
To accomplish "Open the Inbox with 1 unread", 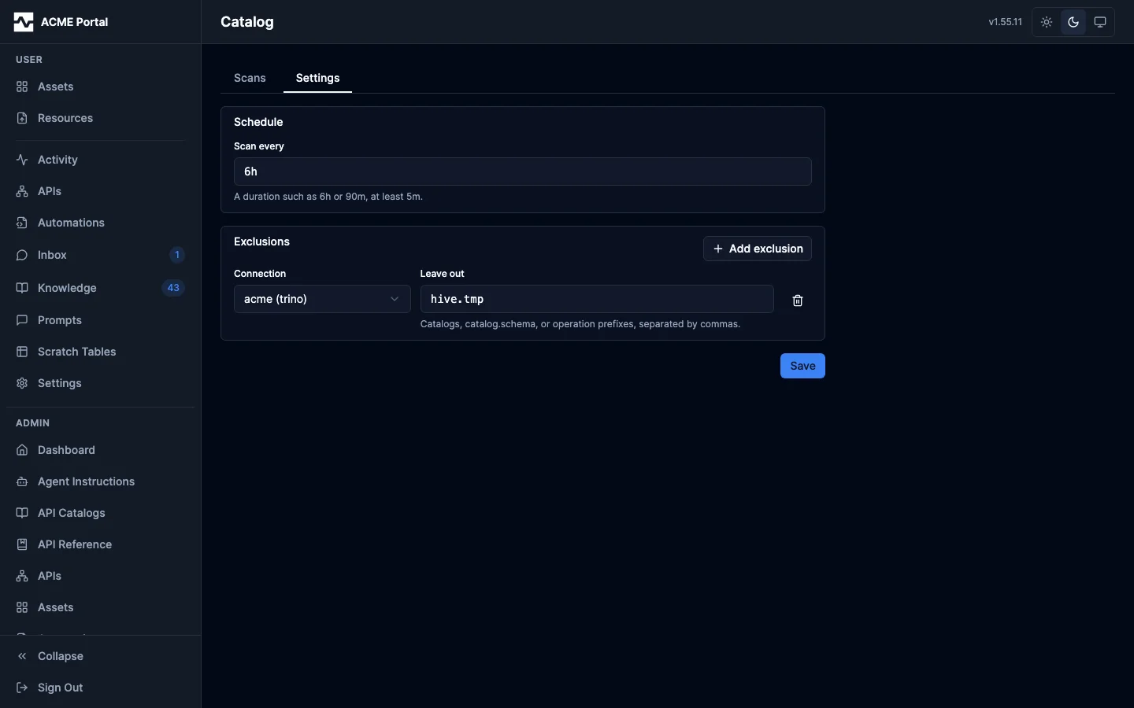I will [x=100, y=255].
